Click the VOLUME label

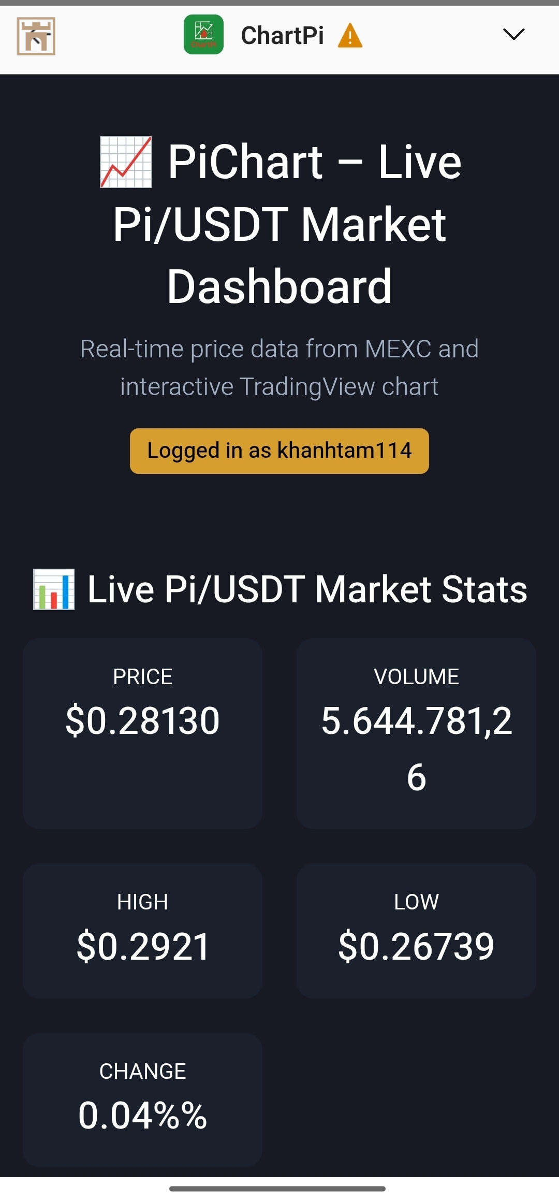416,677
